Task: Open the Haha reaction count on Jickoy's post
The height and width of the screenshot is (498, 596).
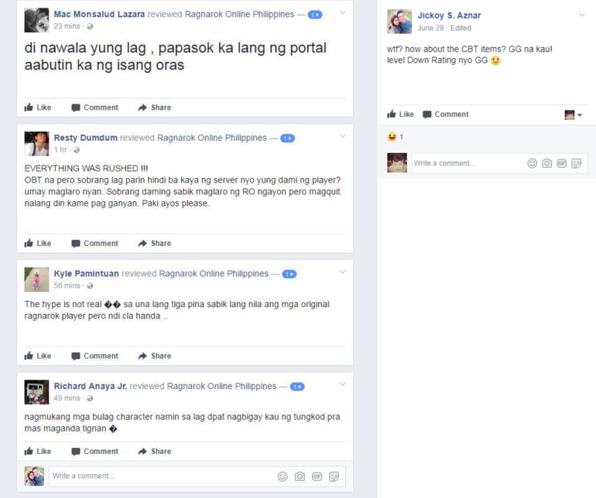Action: pos(396,137)
